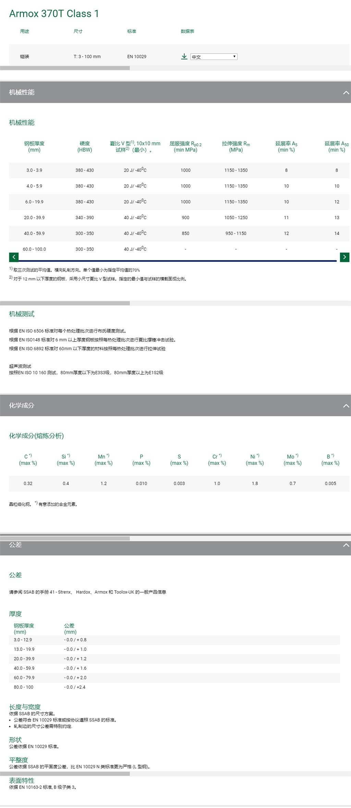
Task: Click the 超声波测试 label
Action: click(20, 366)
